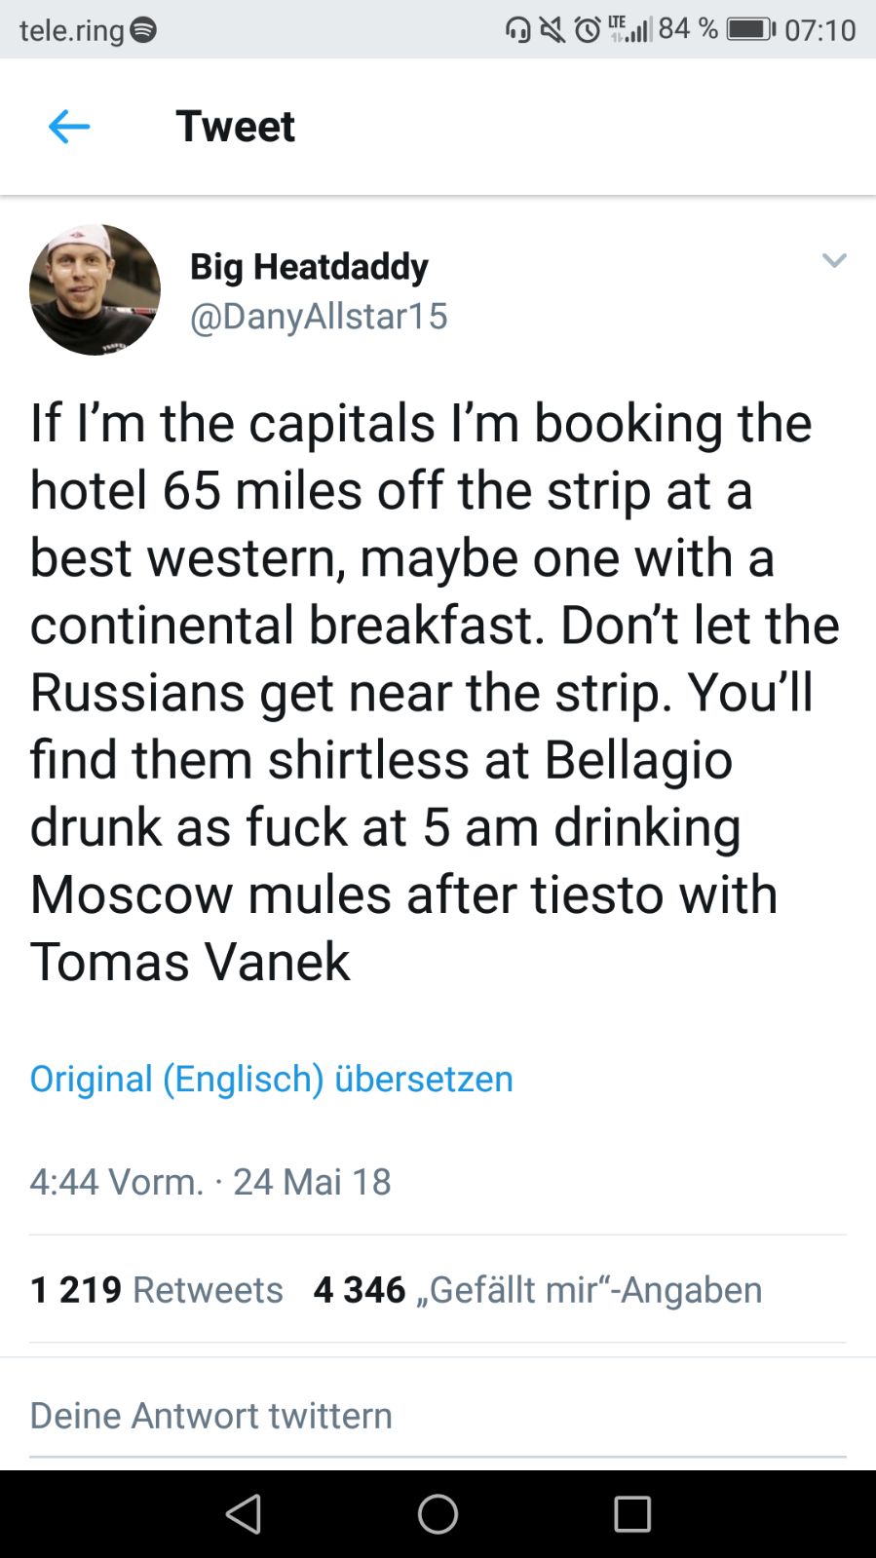Tap the Spotify icon in status bar
Image resolution: width=876 pixels, height=1558 pixels.
point(143,30)
